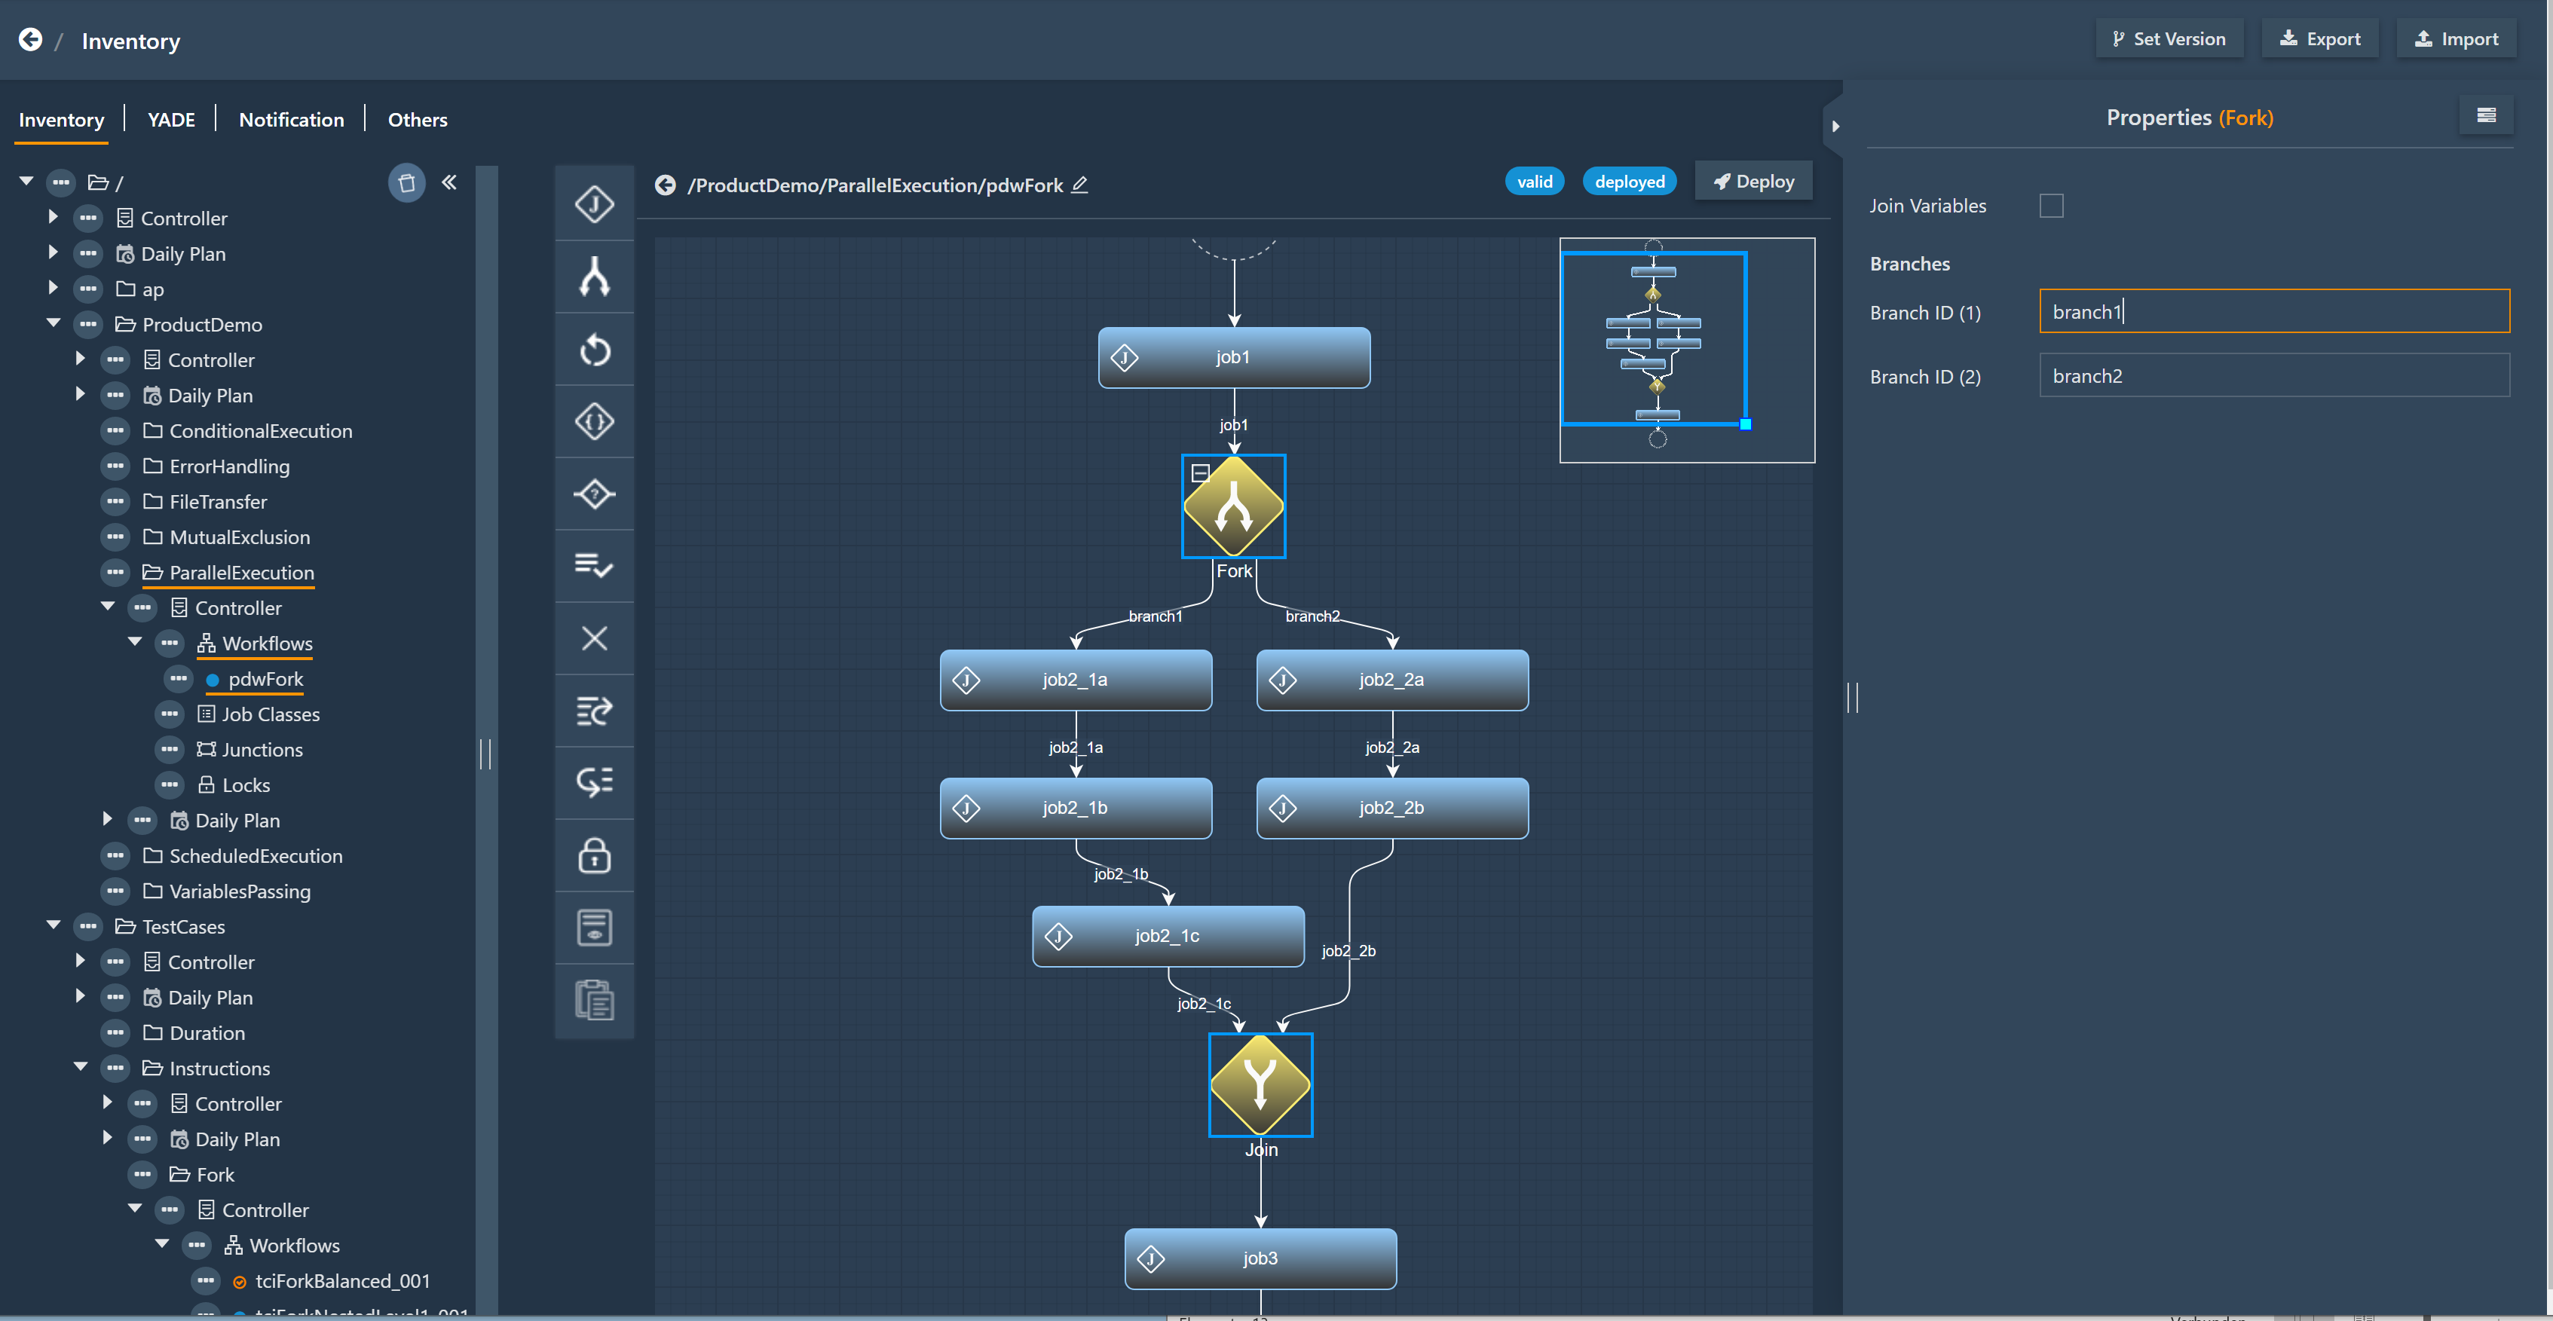Collapse the sidebar with the double-chevron arrows
Image resolution: width=2553 pixels, height=1321 pixels.
coord(450,182)
